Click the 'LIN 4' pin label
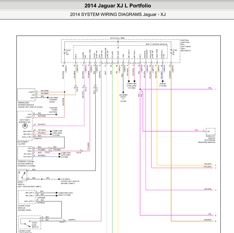The height and width of the screenshot is (233, 234). click(x=76, y=56)
